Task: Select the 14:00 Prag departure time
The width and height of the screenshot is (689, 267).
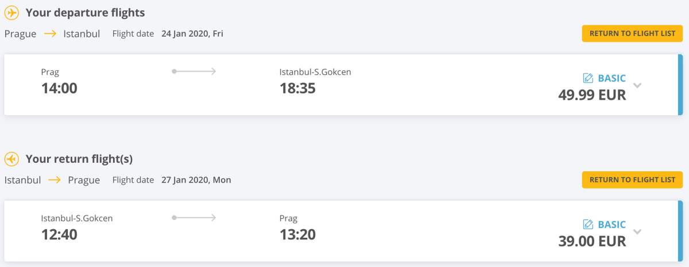Action: tap(59, 88)
